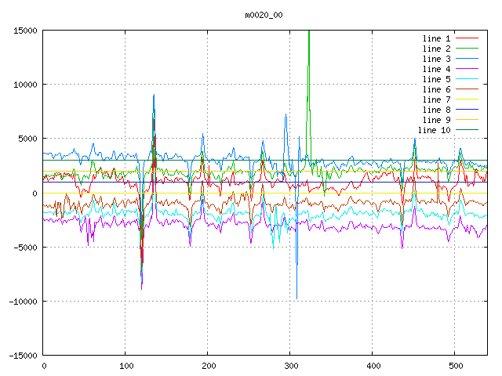Click the cyan line 5 legend sample
The image size is (502, 376).
click(467, 79)
